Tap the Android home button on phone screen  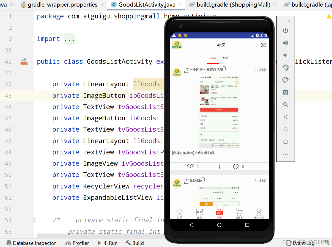click(219, 225)
